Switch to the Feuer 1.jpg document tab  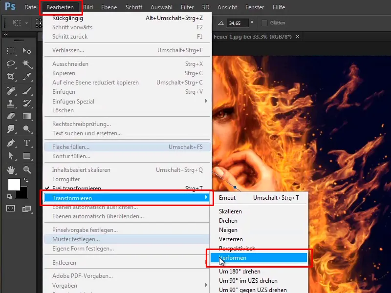click(253, 37)
